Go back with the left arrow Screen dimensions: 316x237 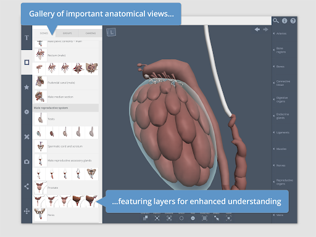(257, 30)
